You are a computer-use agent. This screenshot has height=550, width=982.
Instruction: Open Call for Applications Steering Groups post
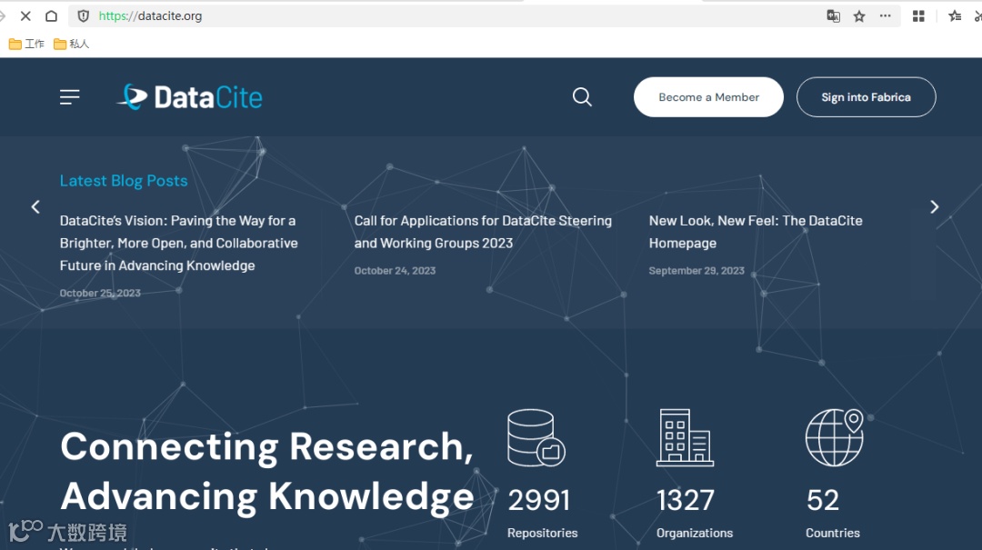pos(483,232)
